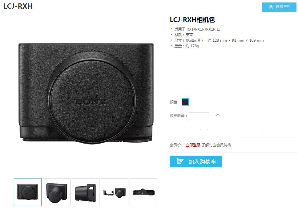The image size is (298, 210).
Task: Select the first front-view case thumbnail
Action: (x=28, y=192)
